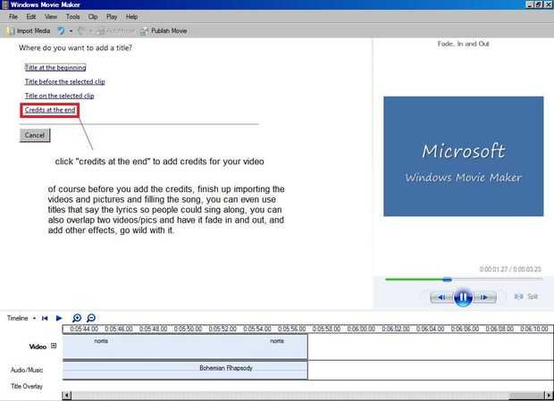Click the Cancel button

[x=35, y=135]
